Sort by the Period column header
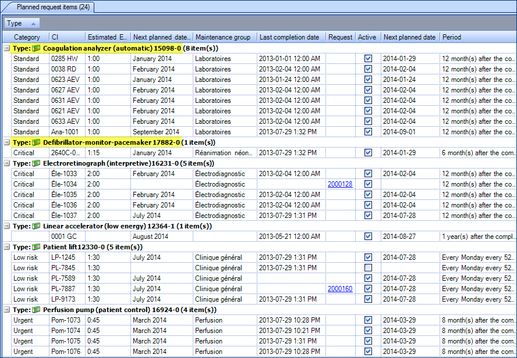 [x=478, y=37]
